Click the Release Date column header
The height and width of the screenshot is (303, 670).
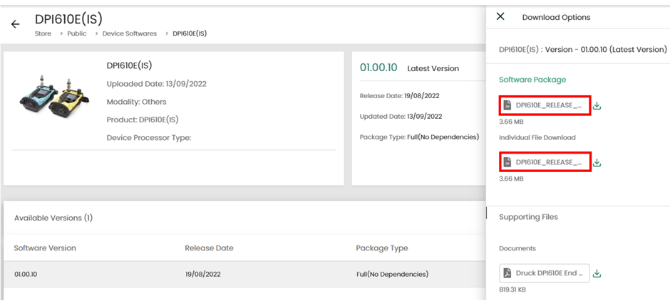coord(209,248)
